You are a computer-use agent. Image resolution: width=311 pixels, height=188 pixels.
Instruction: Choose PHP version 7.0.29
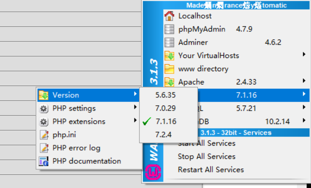pos(166,108)
